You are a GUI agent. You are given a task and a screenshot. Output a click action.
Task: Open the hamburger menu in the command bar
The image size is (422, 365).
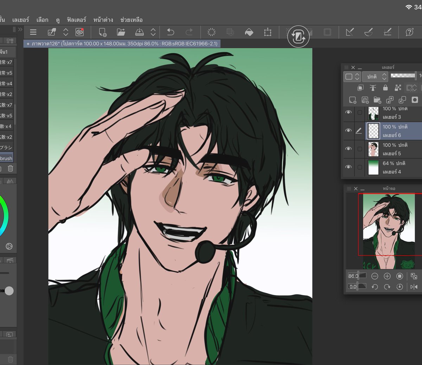33,32
